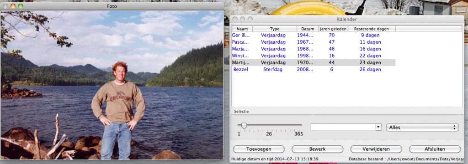Select the Ger Bl... birthday row
Viewport: 468px width, 164px height.
click(314, 35)
